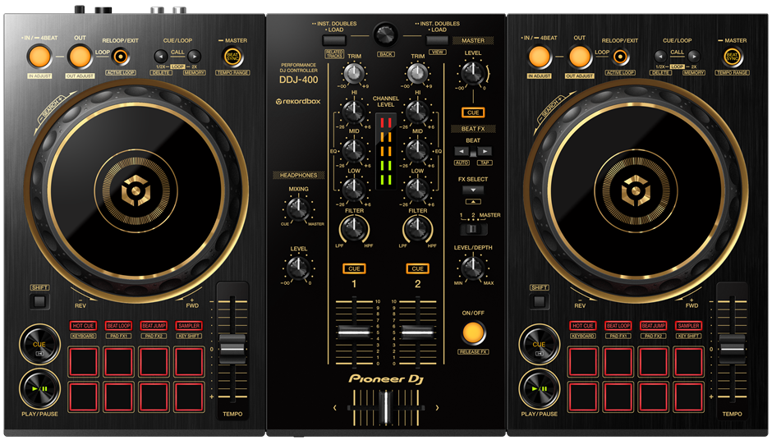Screen dimensions: 772x440
Task: Tap the left deck PLAY/PAUSE button
Action: pos(39,388)
